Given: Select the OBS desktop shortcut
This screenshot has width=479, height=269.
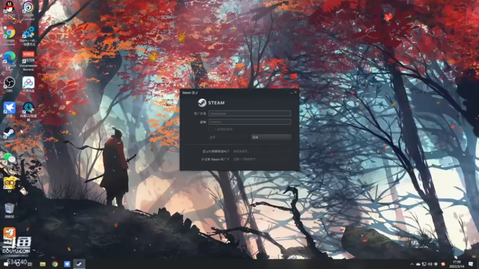Looking at the screenshot, I should (x=10, y=84).
